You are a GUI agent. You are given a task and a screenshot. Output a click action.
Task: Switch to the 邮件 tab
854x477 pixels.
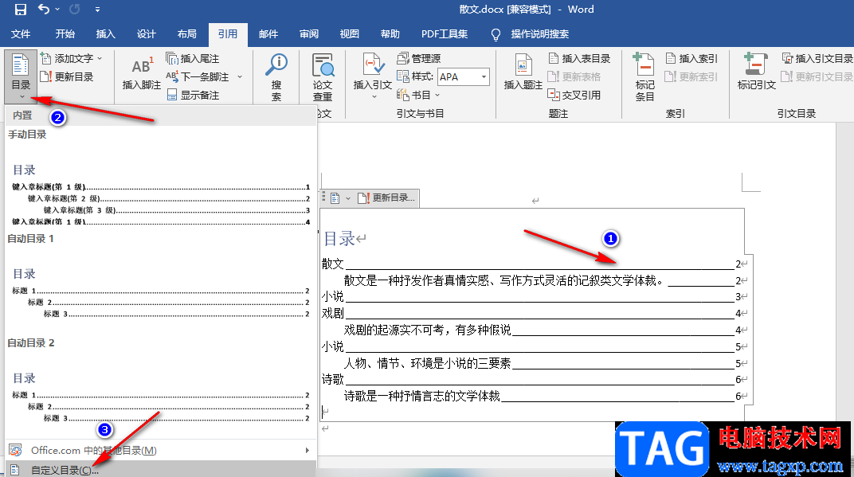[x=268, y=33]
